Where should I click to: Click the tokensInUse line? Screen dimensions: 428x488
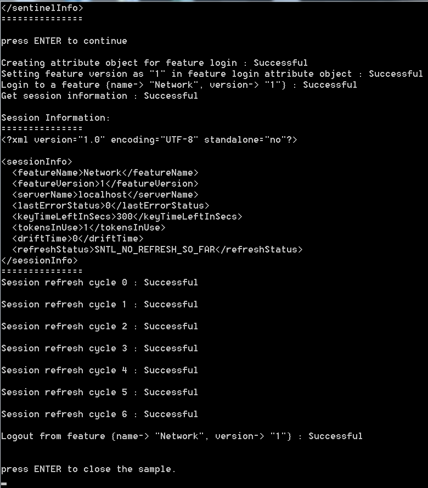[x=88, y=227]
